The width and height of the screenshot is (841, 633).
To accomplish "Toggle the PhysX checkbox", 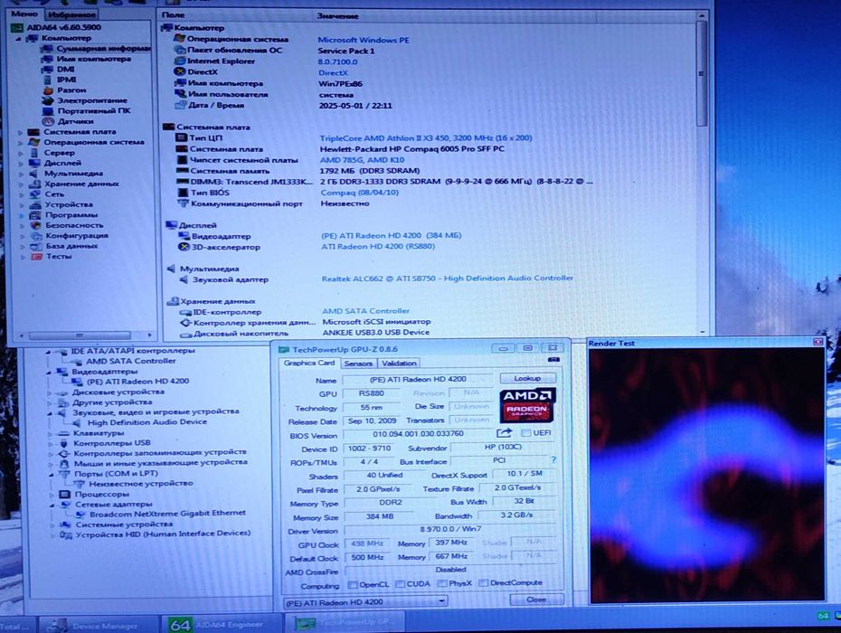I will click(x=442, y=583).
